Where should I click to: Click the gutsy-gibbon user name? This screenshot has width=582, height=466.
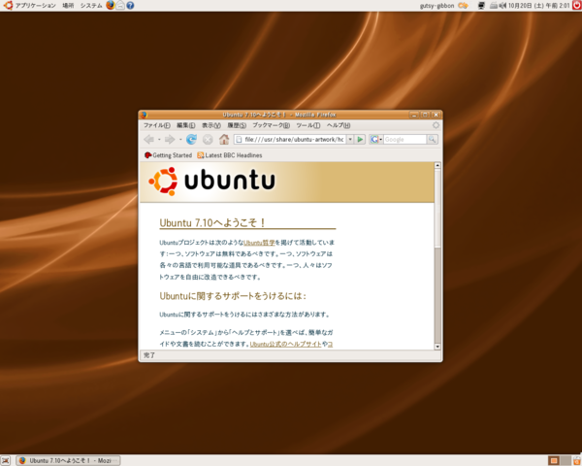[x=436, y=6]
